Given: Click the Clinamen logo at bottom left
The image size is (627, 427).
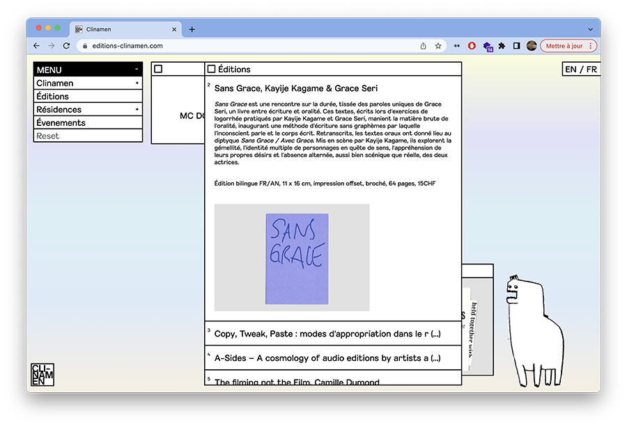Looking at the screenshot, I should point(42,374).
